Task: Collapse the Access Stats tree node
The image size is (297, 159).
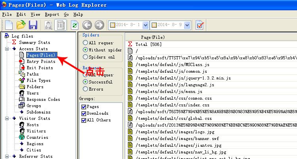Action: 7,49
